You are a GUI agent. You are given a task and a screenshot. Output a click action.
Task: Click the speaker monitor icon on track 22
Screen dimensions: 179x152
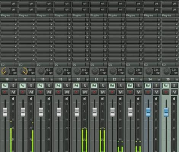click(x=120, y=99)
